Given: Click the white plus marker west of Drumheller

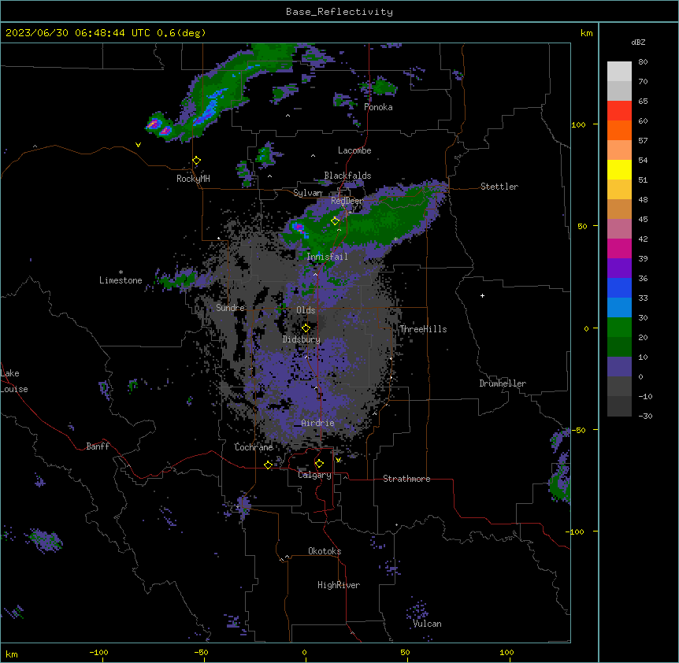Looking at the screenshot, I should [x=482, y=295].
